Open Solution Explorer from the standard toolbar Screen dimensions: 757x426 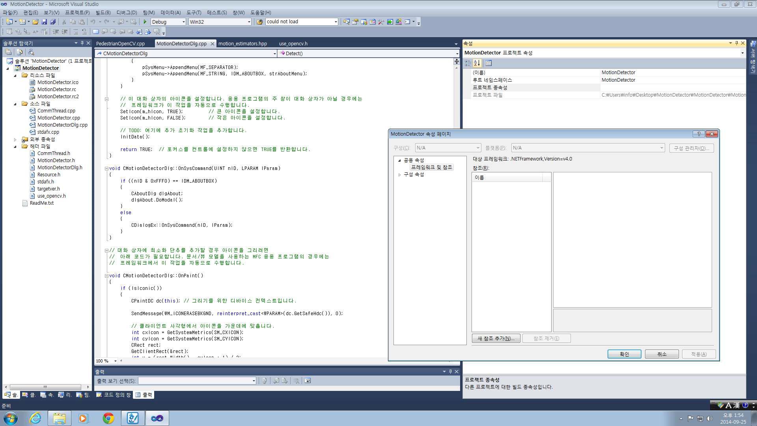(x=346, y=22)
